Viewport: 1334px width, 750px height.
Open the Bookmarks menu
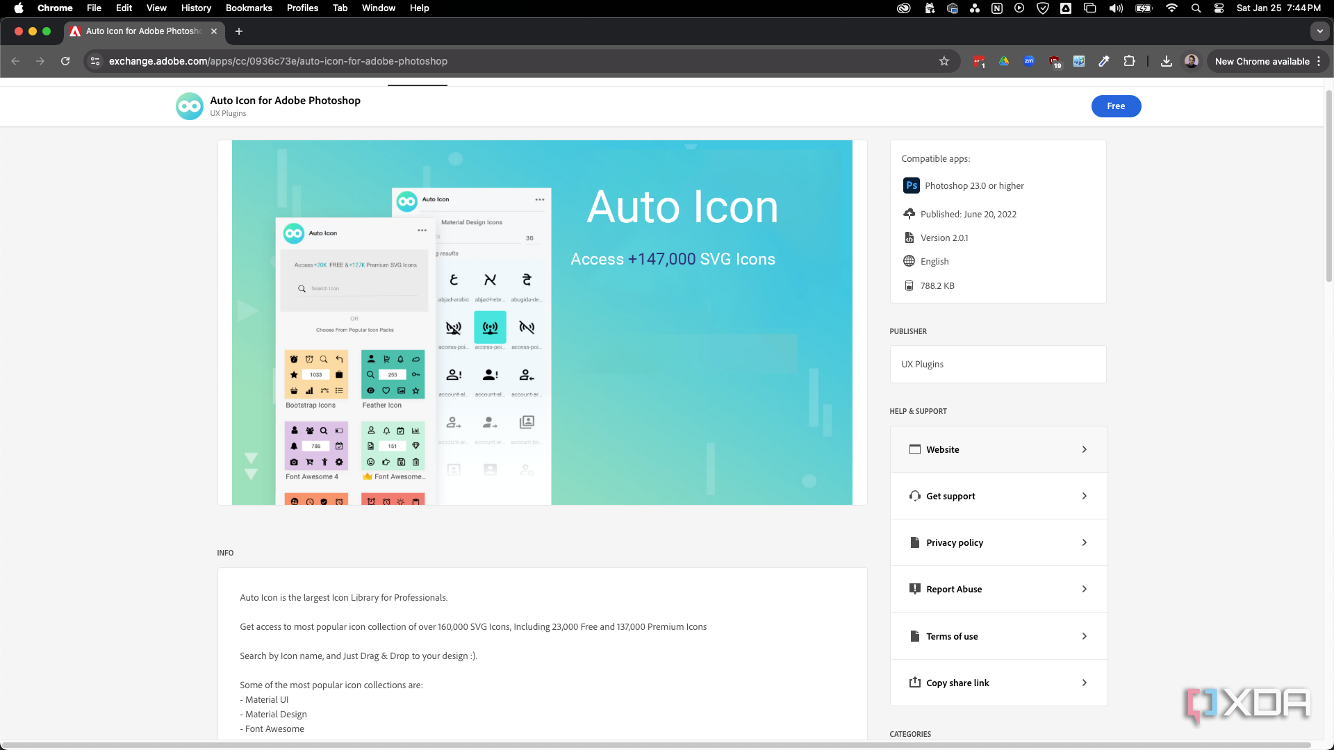point(249,8)
